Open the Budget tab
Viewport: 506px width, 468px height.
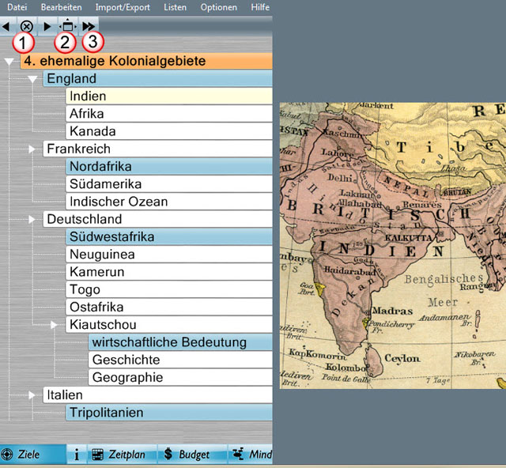pos(187,455)
